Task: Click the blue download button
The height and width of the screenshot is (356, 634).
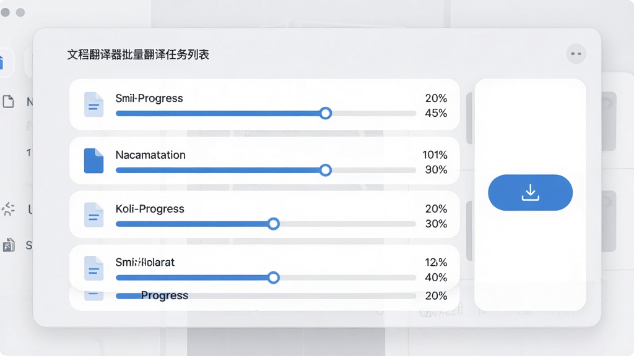Action: 530,193
